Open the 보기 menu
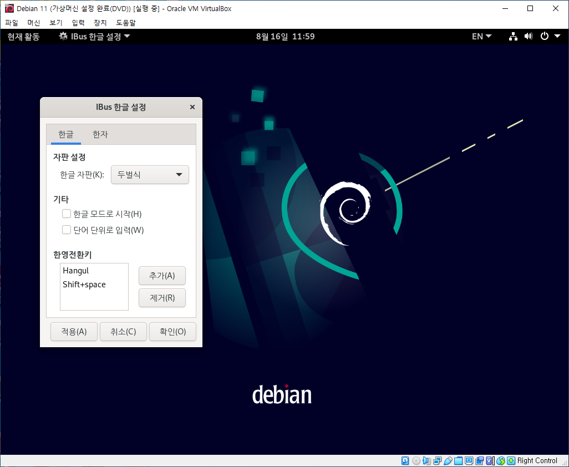569x467 pixels. pyautogui.click(x=56, y=23)
